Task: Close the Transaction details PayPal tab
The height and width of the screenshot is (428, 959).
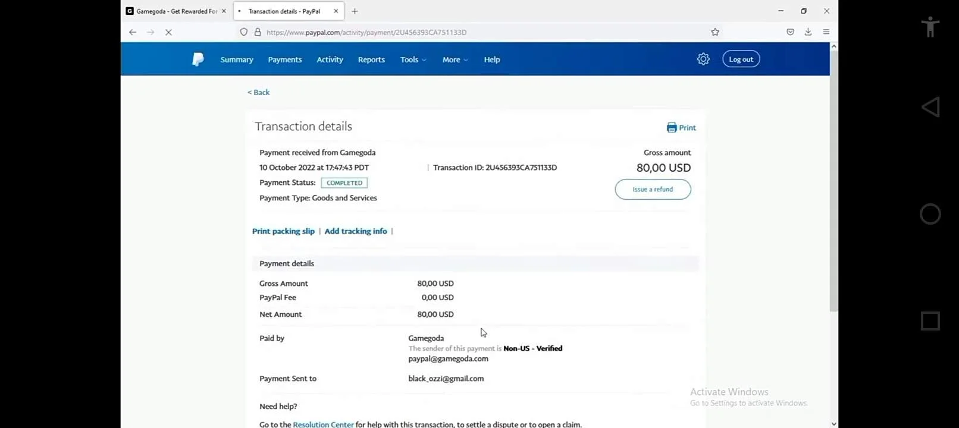Action: coord(336,11)
